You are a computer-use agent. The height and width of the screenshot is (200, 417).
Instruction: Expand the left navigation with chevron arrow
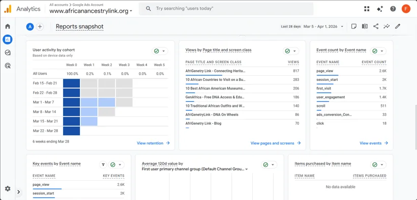tap(18, 192)
